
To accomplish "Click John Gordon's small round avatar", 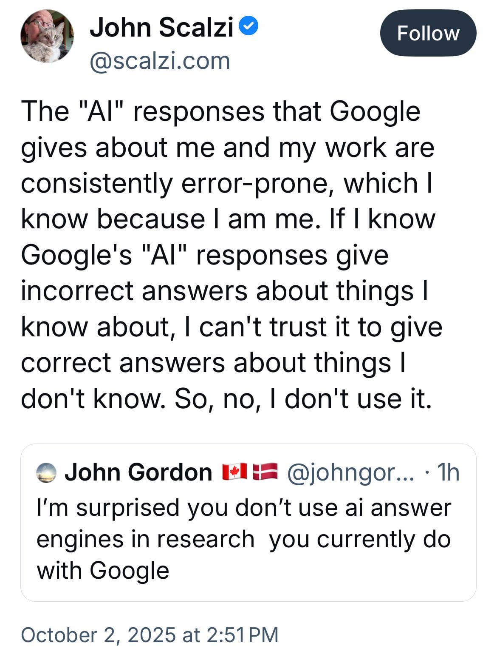I will [46, 472].
